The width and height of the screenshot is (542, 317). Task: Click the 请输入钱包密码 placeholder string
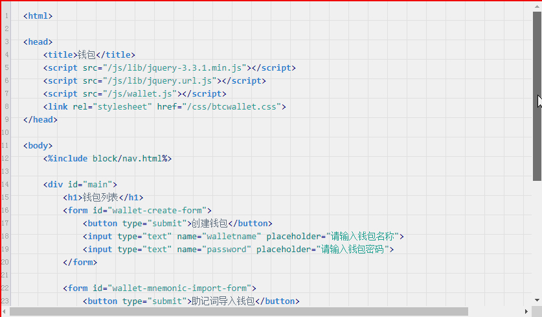coord(353,250)
